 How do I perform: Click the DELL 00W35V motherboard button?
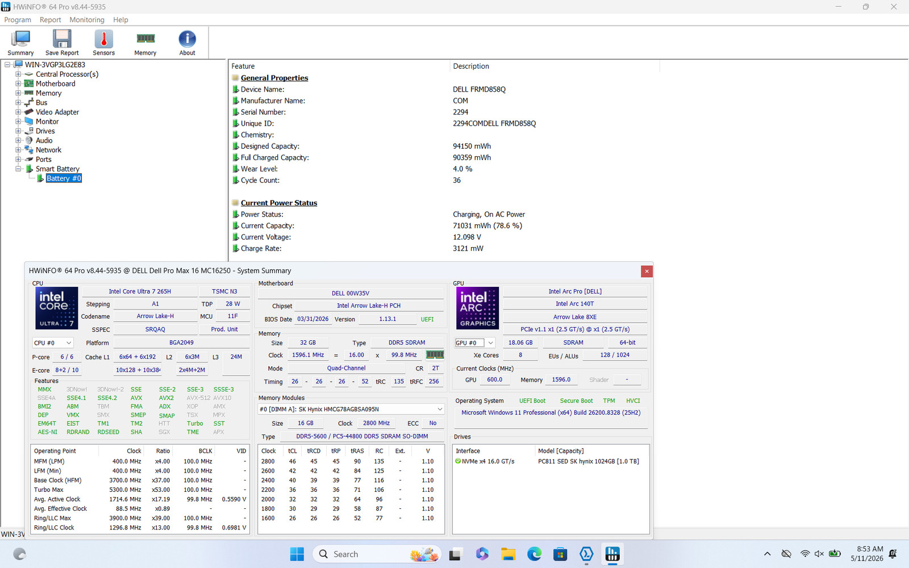point(351,293)
